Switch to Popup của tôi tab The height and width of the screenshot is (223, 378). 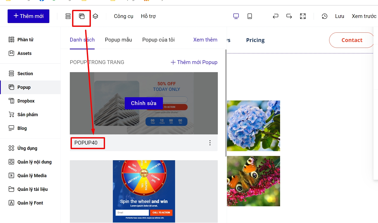[x=158, y=40]
